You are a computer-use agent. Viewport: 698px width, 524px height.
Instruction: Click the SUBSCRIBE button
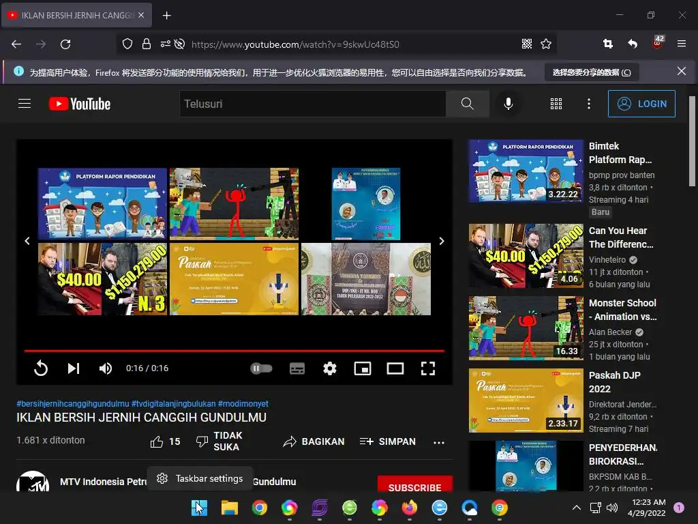pyautogui.click(x=415, y=485)
